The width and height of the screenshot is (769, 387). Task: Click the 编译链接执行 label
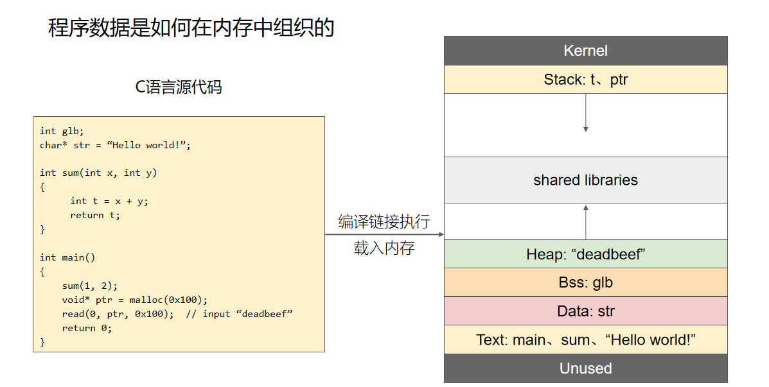coord(384,221)
